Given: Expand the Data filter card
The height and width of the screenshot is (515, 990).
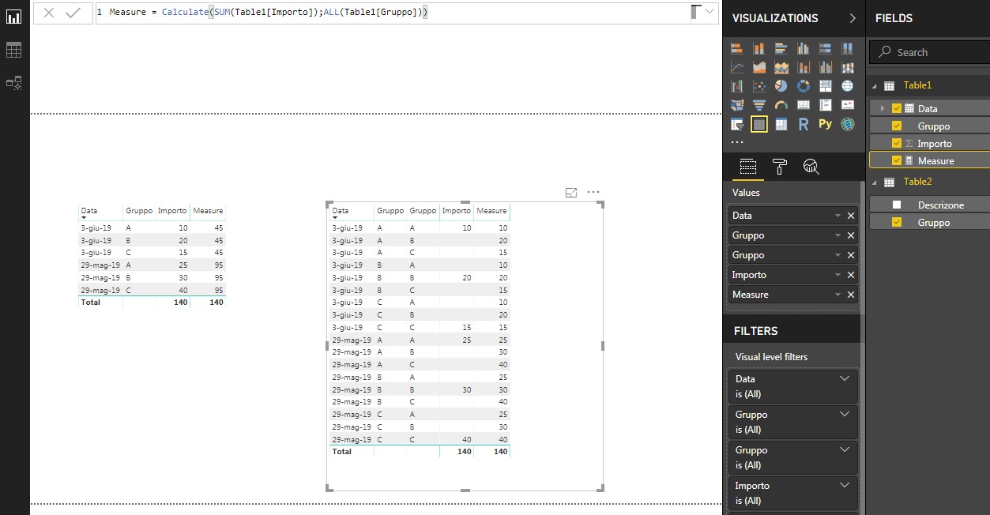Looking at the screenshot, I should click(x=844, y=378).
